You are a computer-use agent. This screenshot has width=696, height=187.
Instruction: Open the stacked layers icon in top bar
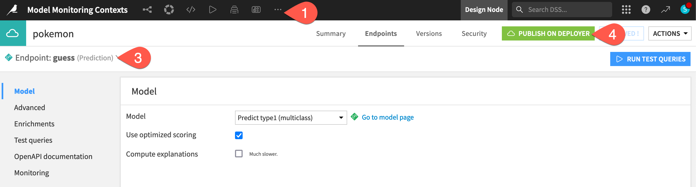click(x=234, y=10)
